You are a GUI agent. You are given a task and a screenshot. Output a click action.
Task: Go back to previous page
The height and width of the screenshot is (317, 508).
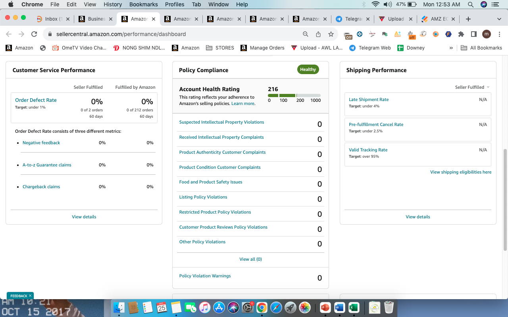(x=9, y=34)
